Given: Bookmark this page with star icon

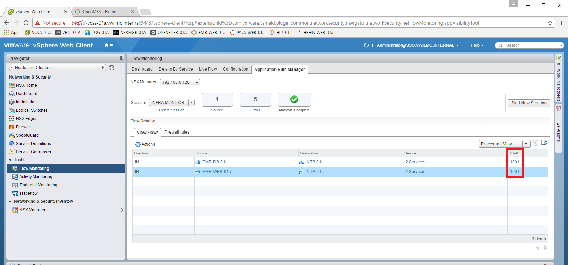Looking at the screenshot, I should pyautogui.click(x=550, y=23).
